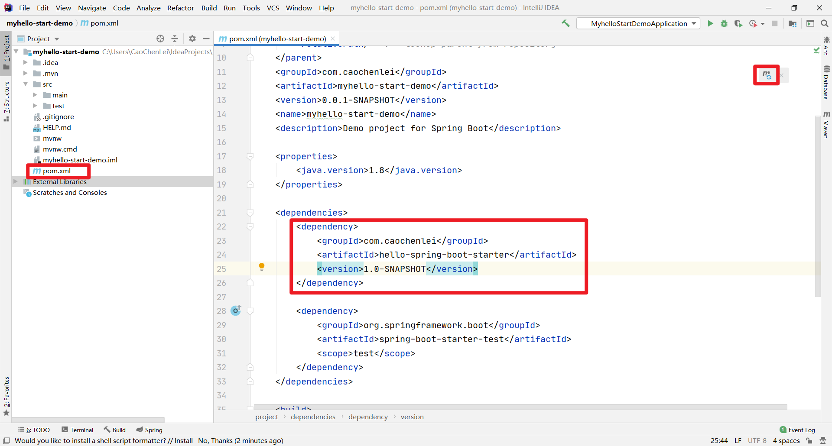Run with Coverage icon in toolbar
This screenshot has width=832, height=446.
pyautogui.click(x=738, y=23)
